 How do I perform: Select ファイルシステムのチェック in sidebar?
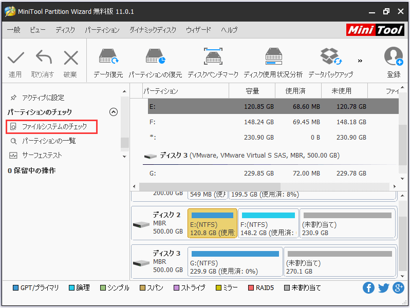pyautogui.click(x=52, y=127)
